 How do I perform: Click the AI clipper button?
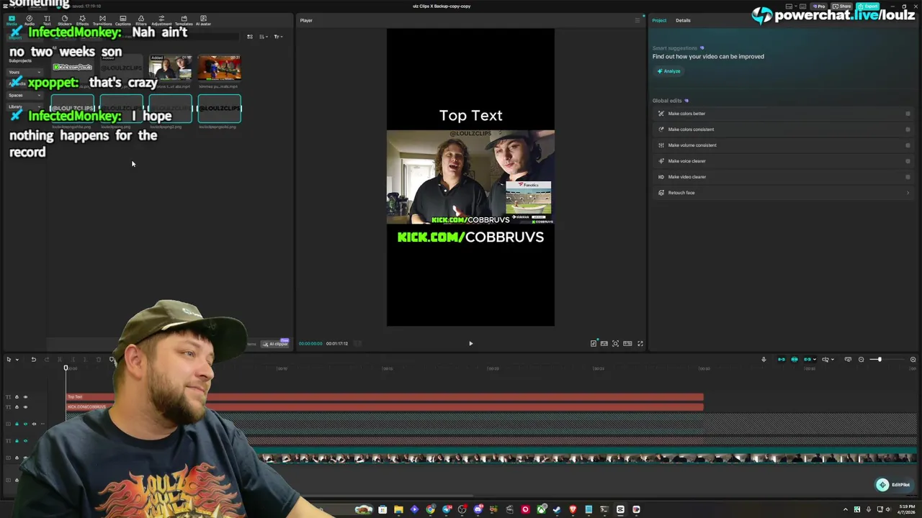[x=274, y=344]
